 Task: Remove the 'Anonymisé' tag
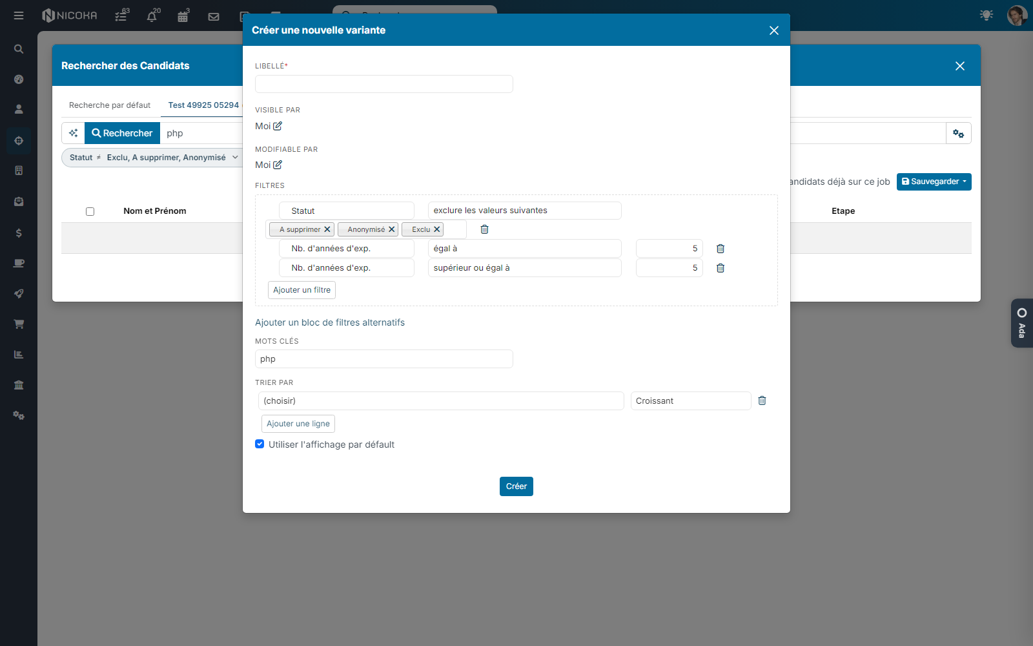(x=391, y=229)
